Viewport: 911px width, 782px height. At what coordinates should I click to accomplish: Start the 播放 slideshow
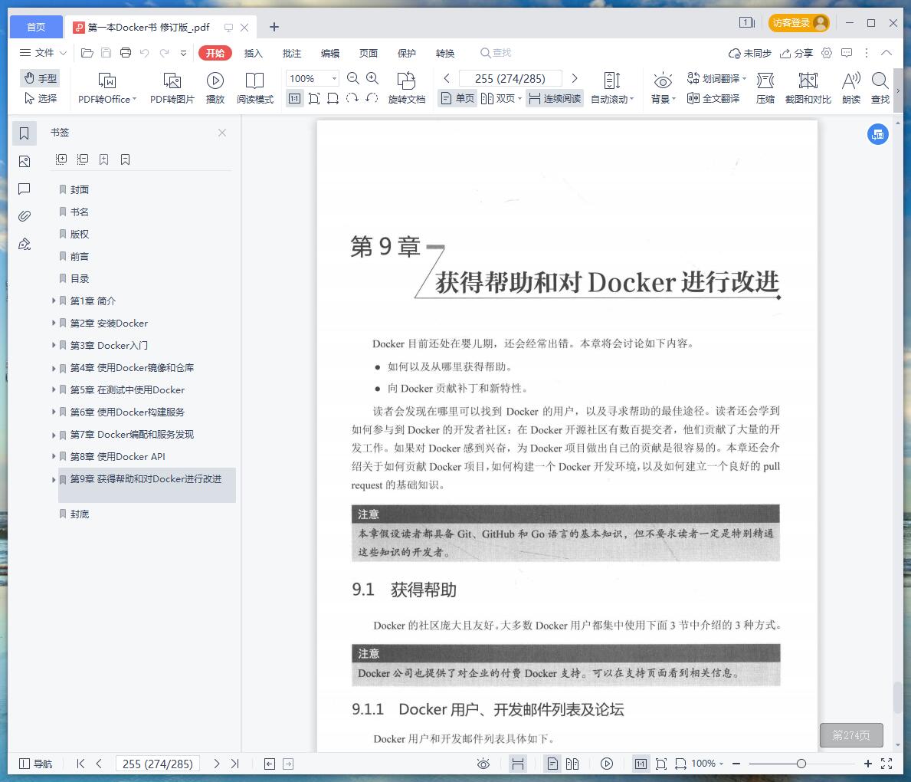tap(215, 88)
